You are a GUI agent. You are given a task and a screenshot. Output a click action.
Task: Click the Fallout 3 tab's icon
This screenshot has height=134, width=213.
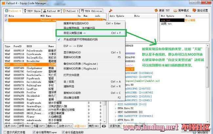click(x=64, y=11)
